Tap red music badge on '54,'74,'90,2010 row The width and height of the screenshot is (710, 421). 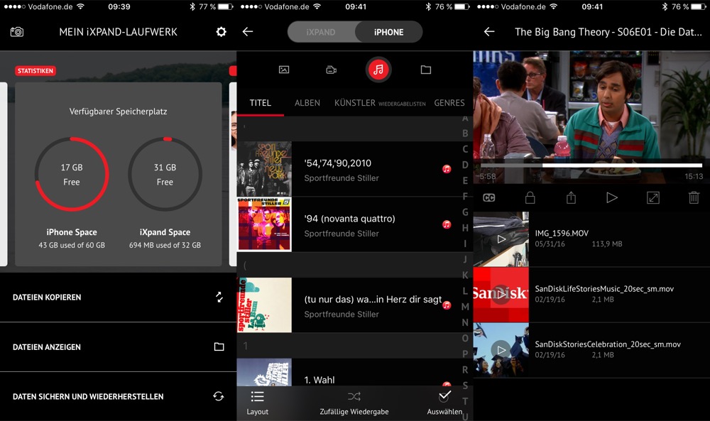coord(447,169)
